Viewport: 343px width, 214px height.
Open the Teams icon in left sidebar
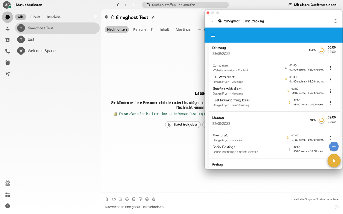8,29
